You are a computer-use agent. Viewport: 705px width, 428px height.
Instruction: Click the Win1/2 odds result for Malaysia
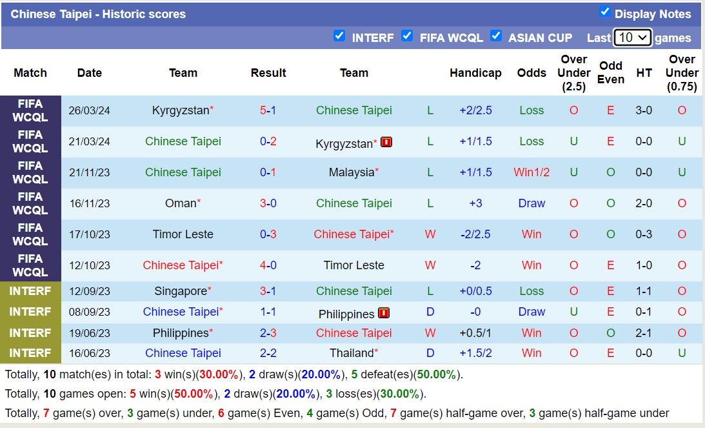pyautogui.click(x=531, y=172)
